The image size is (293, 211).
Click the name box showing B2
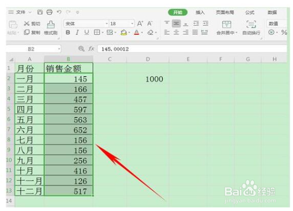click(34, 49)
